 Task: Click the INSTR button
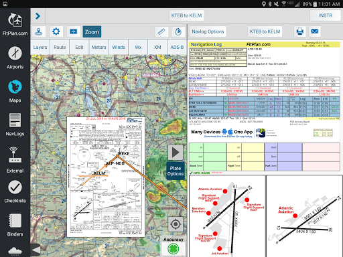[x=325, y=15]
